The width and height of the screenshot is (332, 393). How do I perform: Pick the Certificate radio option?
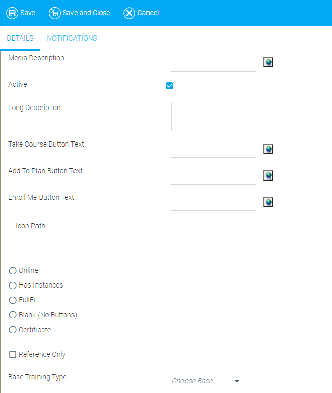point(13,330)
